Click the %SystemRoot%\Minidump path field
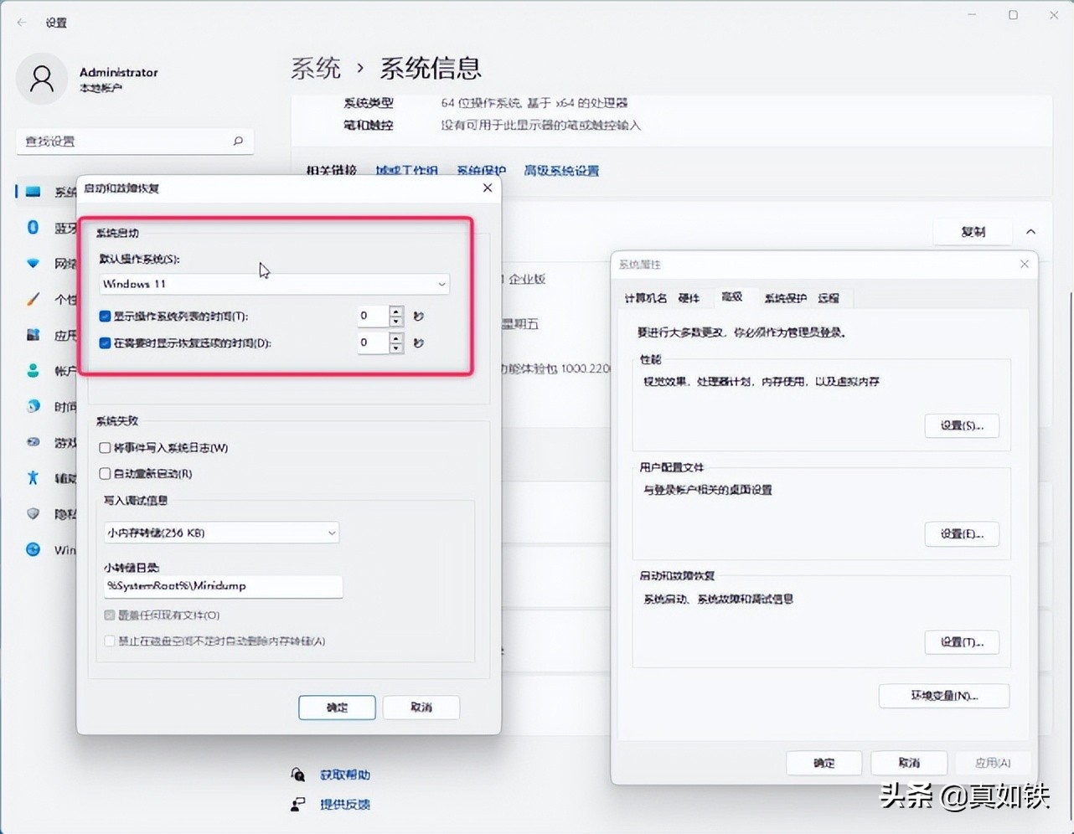Viewport: 1074px width, 834px height. (221, 586)
